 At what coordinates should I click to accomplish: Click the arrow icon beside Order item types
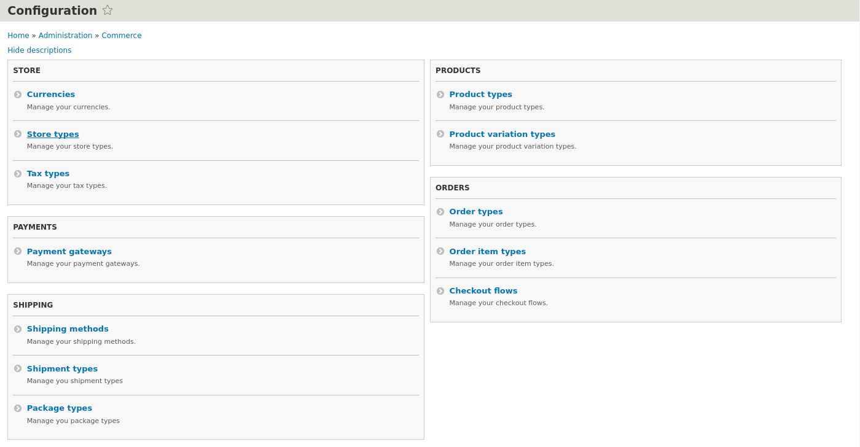click(x=440, y=251)
